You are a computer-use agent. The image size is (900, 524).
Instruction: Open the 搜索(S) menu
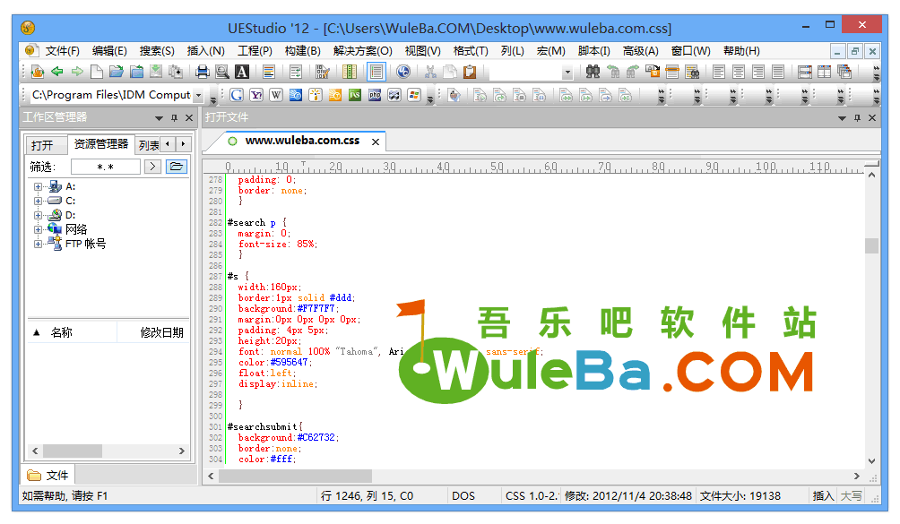[x=157, y=51]
